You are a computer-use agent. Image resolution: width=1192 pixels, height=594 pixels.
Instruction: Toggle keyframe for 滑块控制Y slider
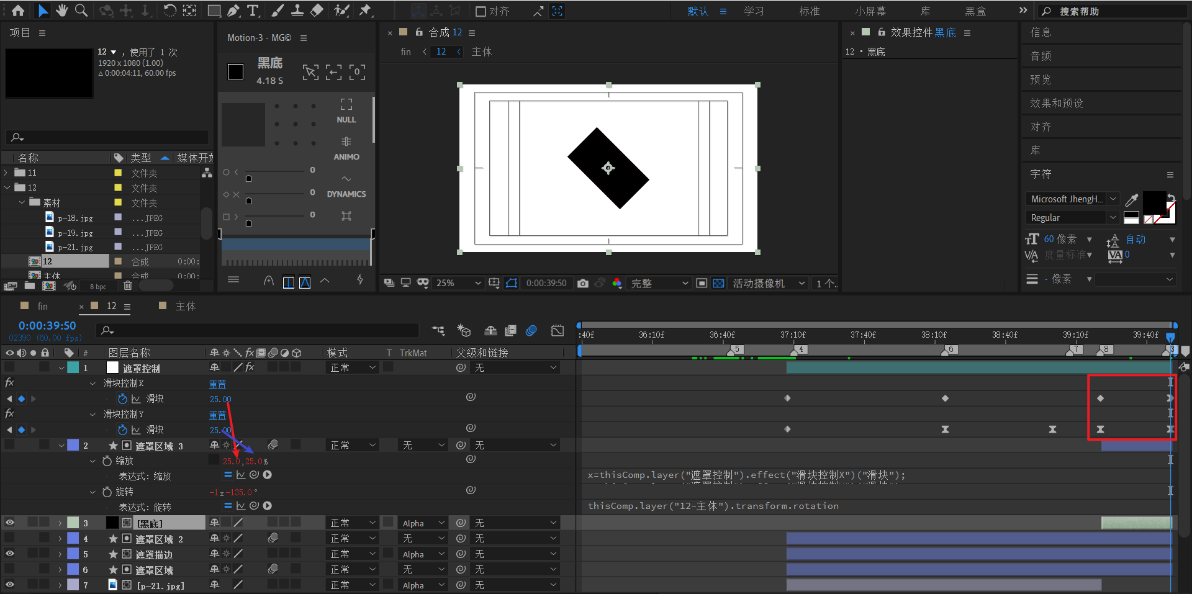click(21, 430)
